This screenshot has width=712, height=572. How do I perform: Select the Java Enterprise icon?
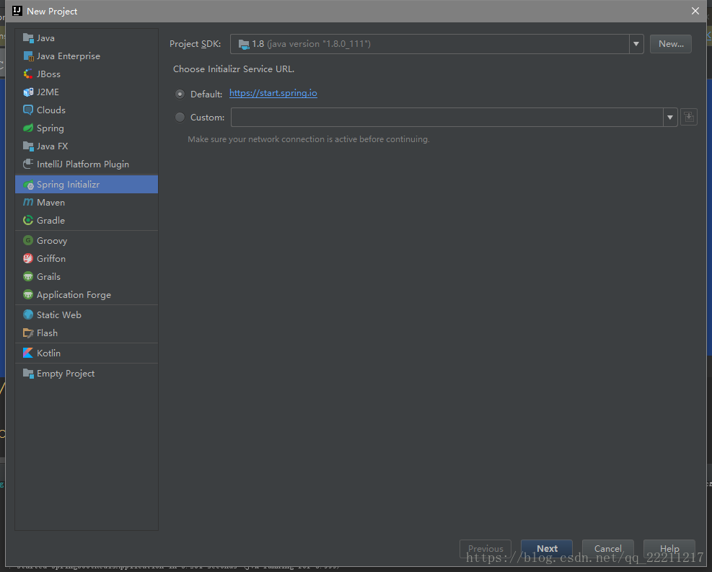coord(28,56)
